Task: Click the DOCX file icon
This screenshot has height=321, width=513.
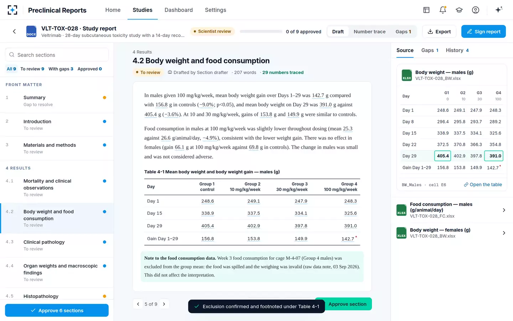Action: tap(31, 31)
